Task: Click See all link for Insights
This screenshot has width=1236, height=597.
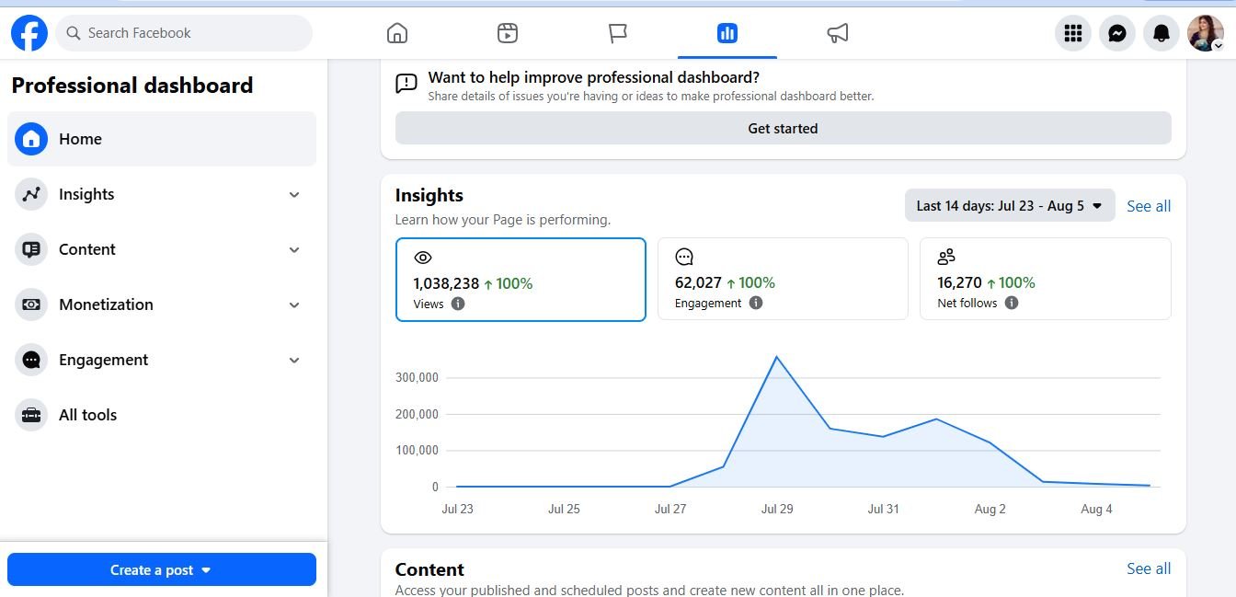Action: click(1149, 206)
